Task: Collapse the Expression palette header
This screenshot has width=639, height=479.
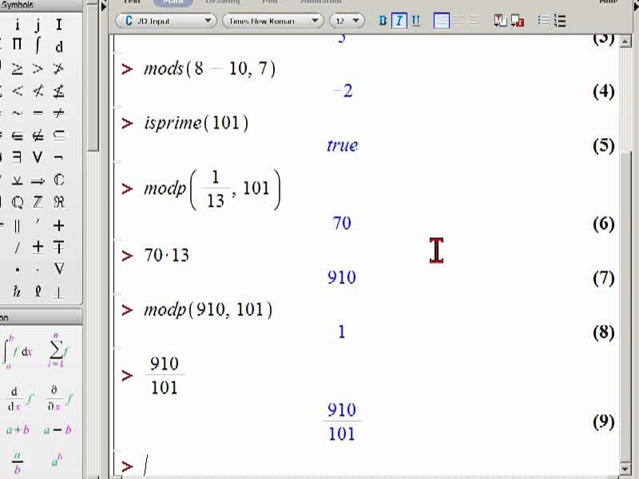Action: pos(41,318)
